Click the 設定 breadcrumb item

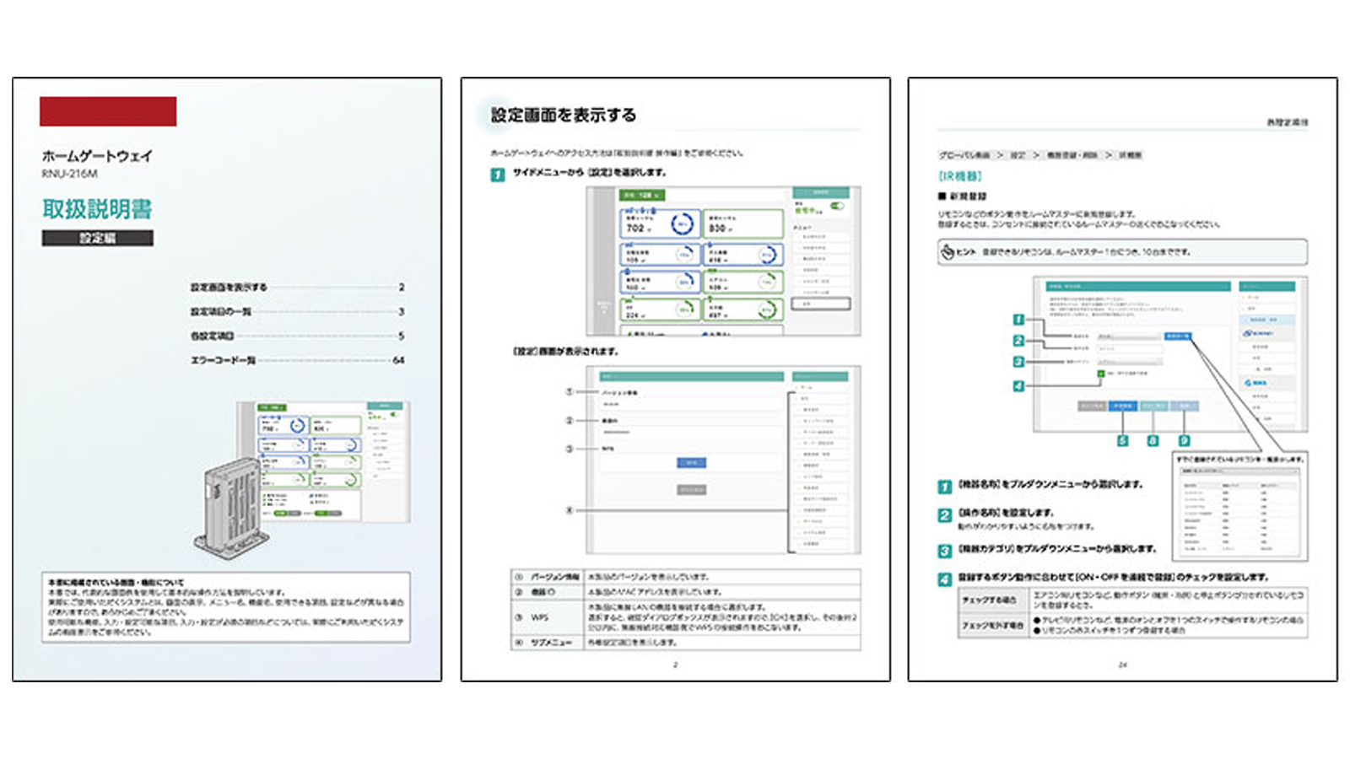tap(1018, 155)
